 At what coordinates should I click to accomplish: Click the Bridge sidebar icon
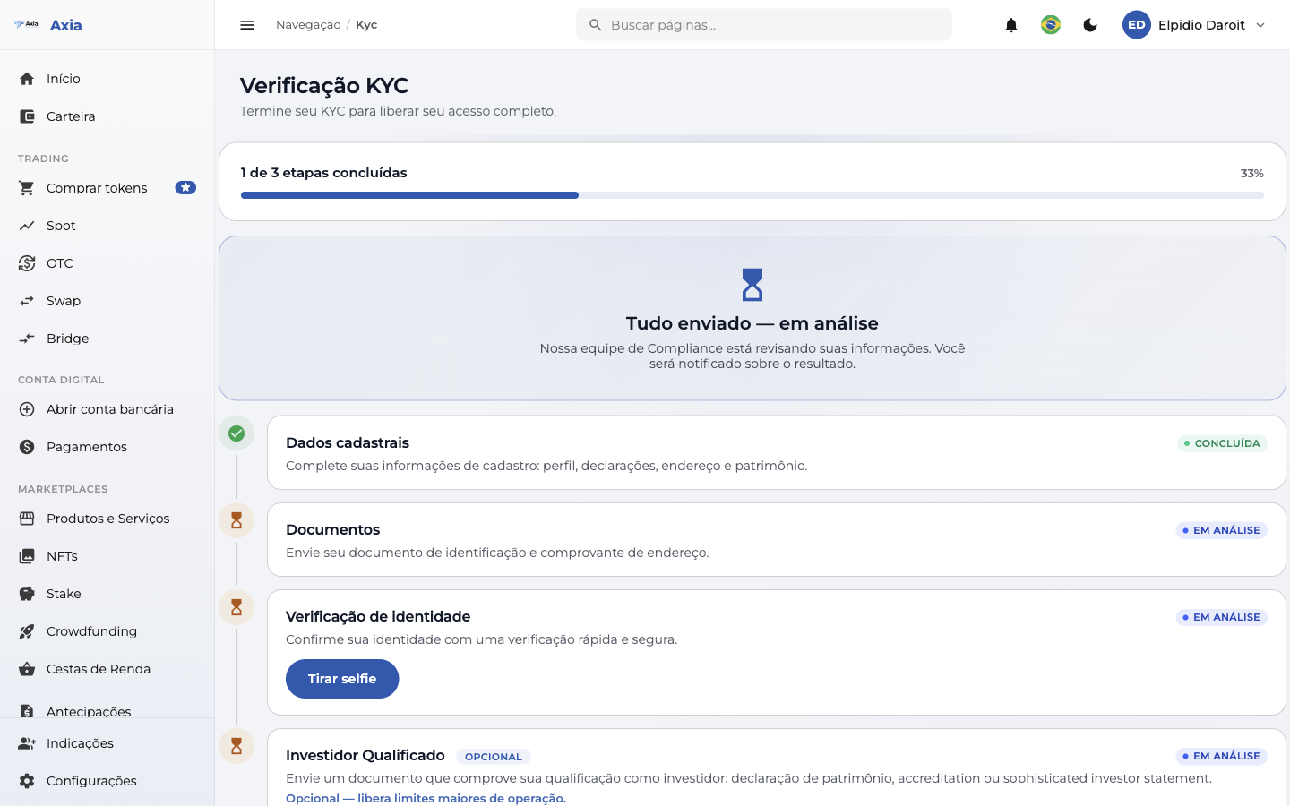point(27,339)
